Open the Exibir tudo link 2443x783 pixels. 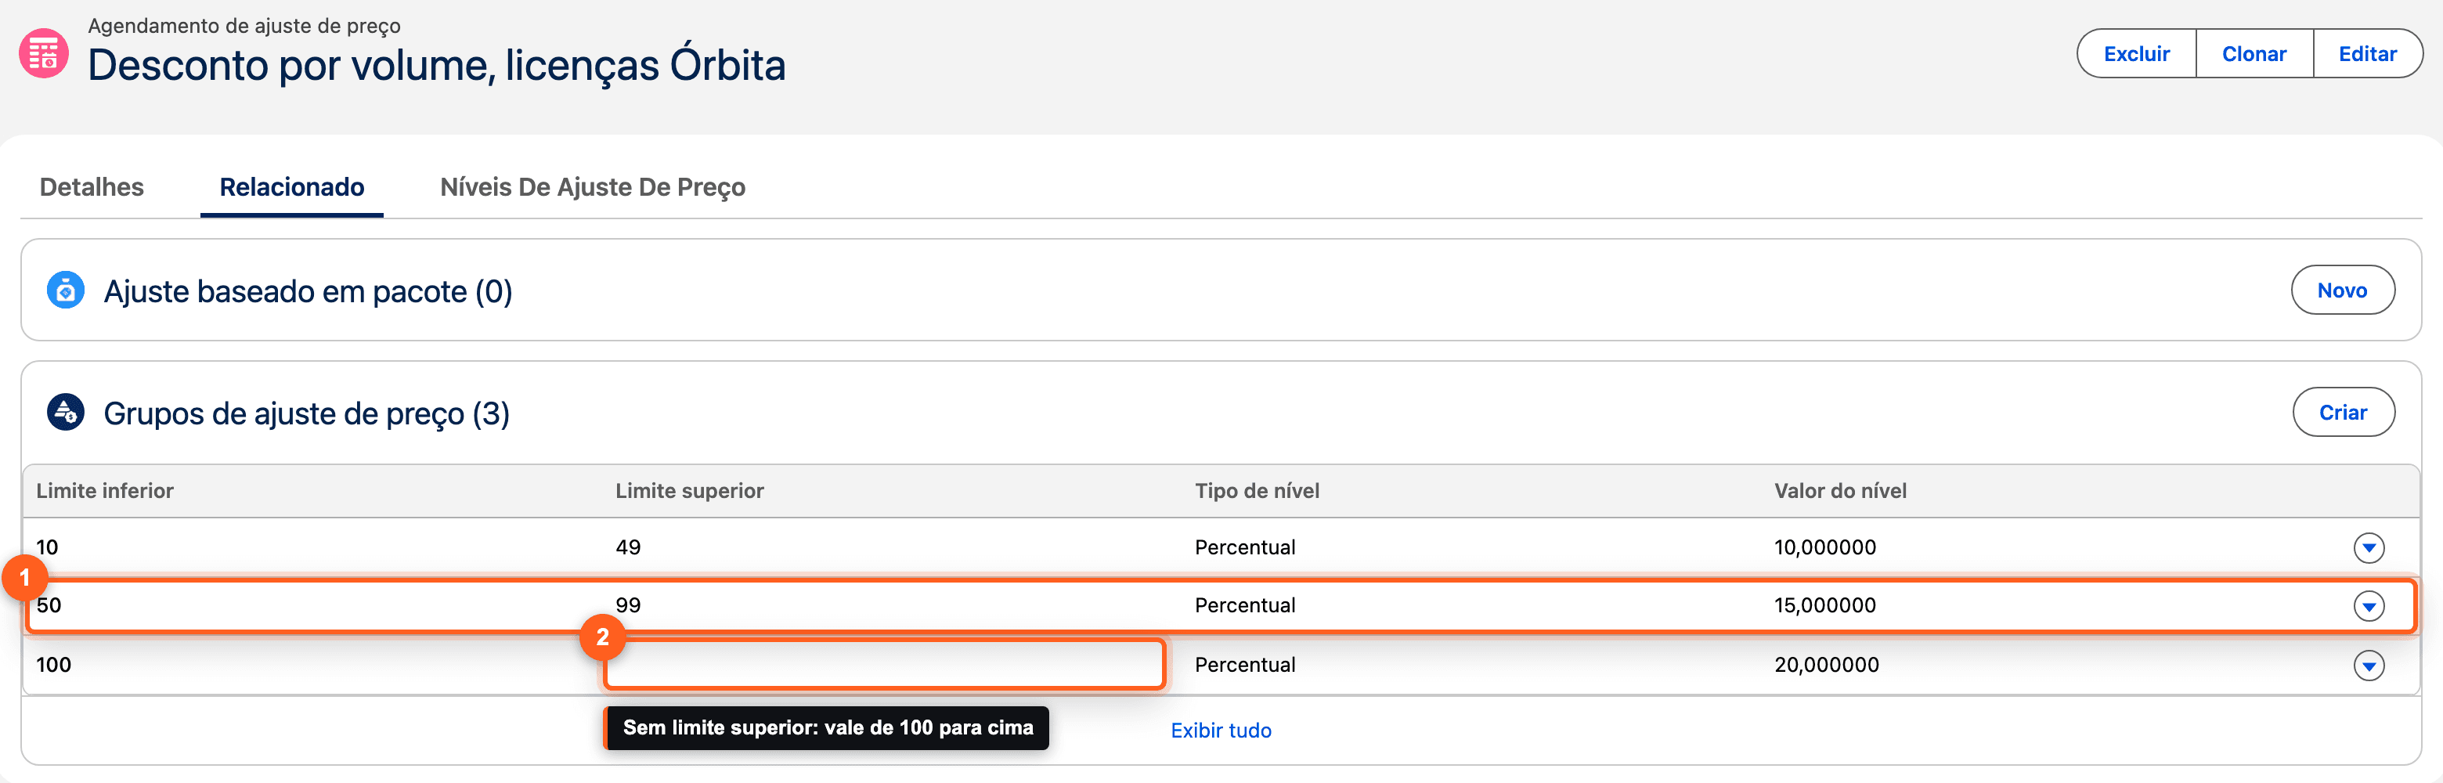coord(1221,731)
